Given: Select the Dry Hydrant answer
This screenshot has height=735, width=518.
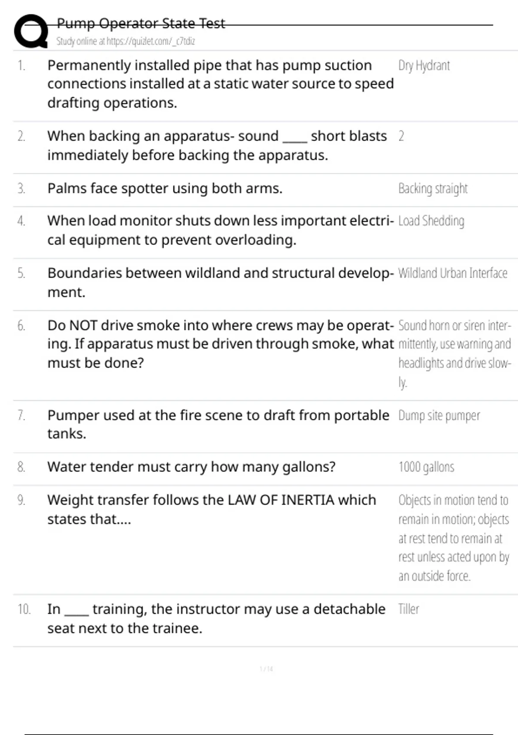Looking at the screenshot, I should click(424, 66).
